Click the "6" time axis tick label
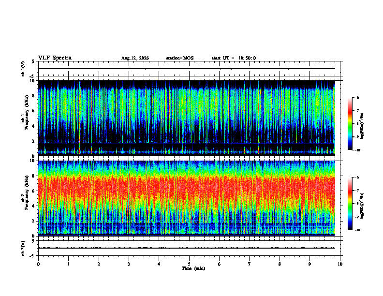The image size is (383, 296). pyautogui.click(x=220, y=264)
